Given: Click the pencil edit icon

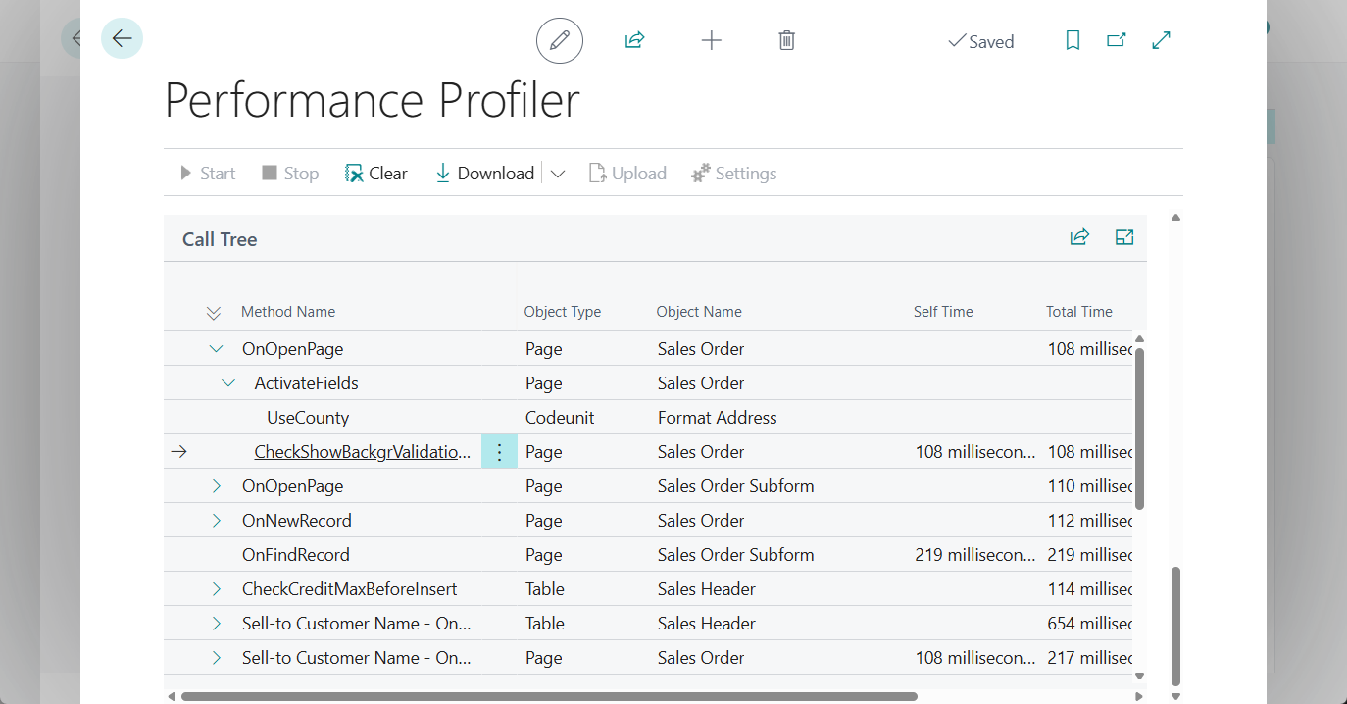Looking at the screenshot, I should click(560, 41).
